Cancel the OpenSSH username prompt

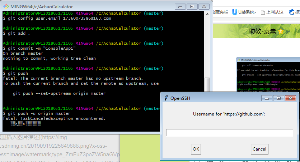259,149
